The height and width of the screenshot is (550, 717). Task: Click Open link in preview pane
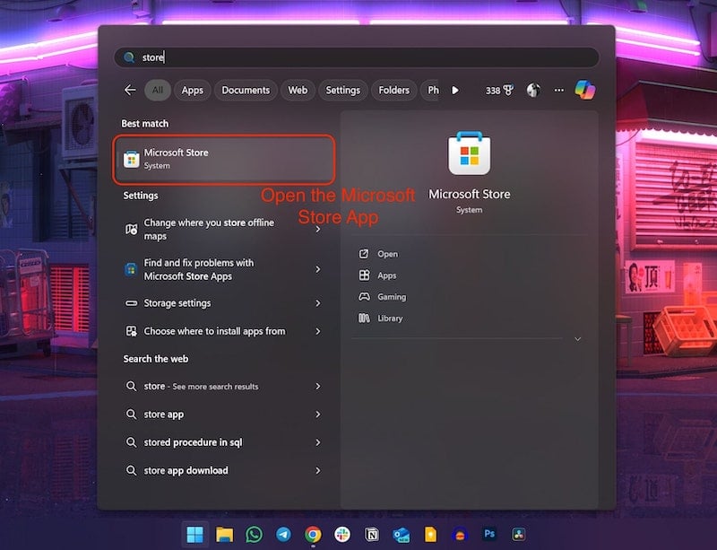click(388, 254)
